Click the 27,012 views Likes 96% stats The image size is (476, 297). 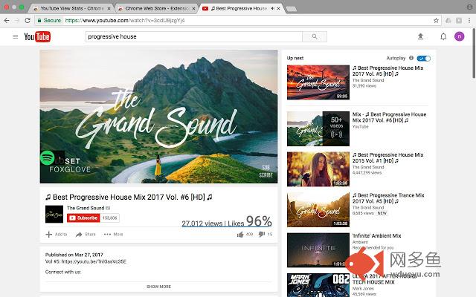(x=227, y=221)
